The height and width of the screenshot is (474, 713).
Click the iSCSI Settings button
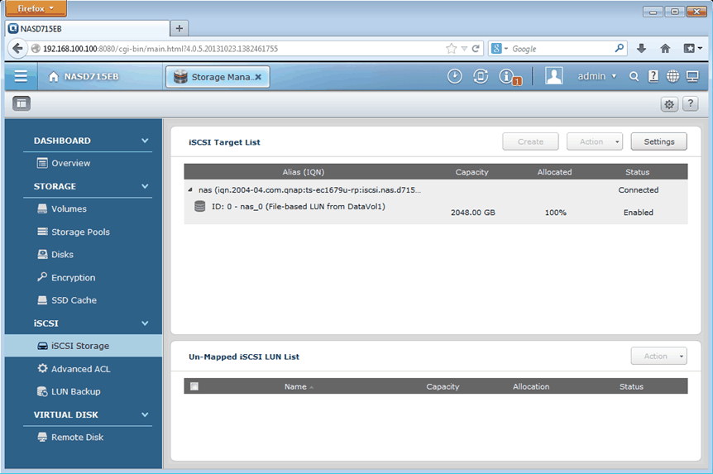tap(658, 141)
